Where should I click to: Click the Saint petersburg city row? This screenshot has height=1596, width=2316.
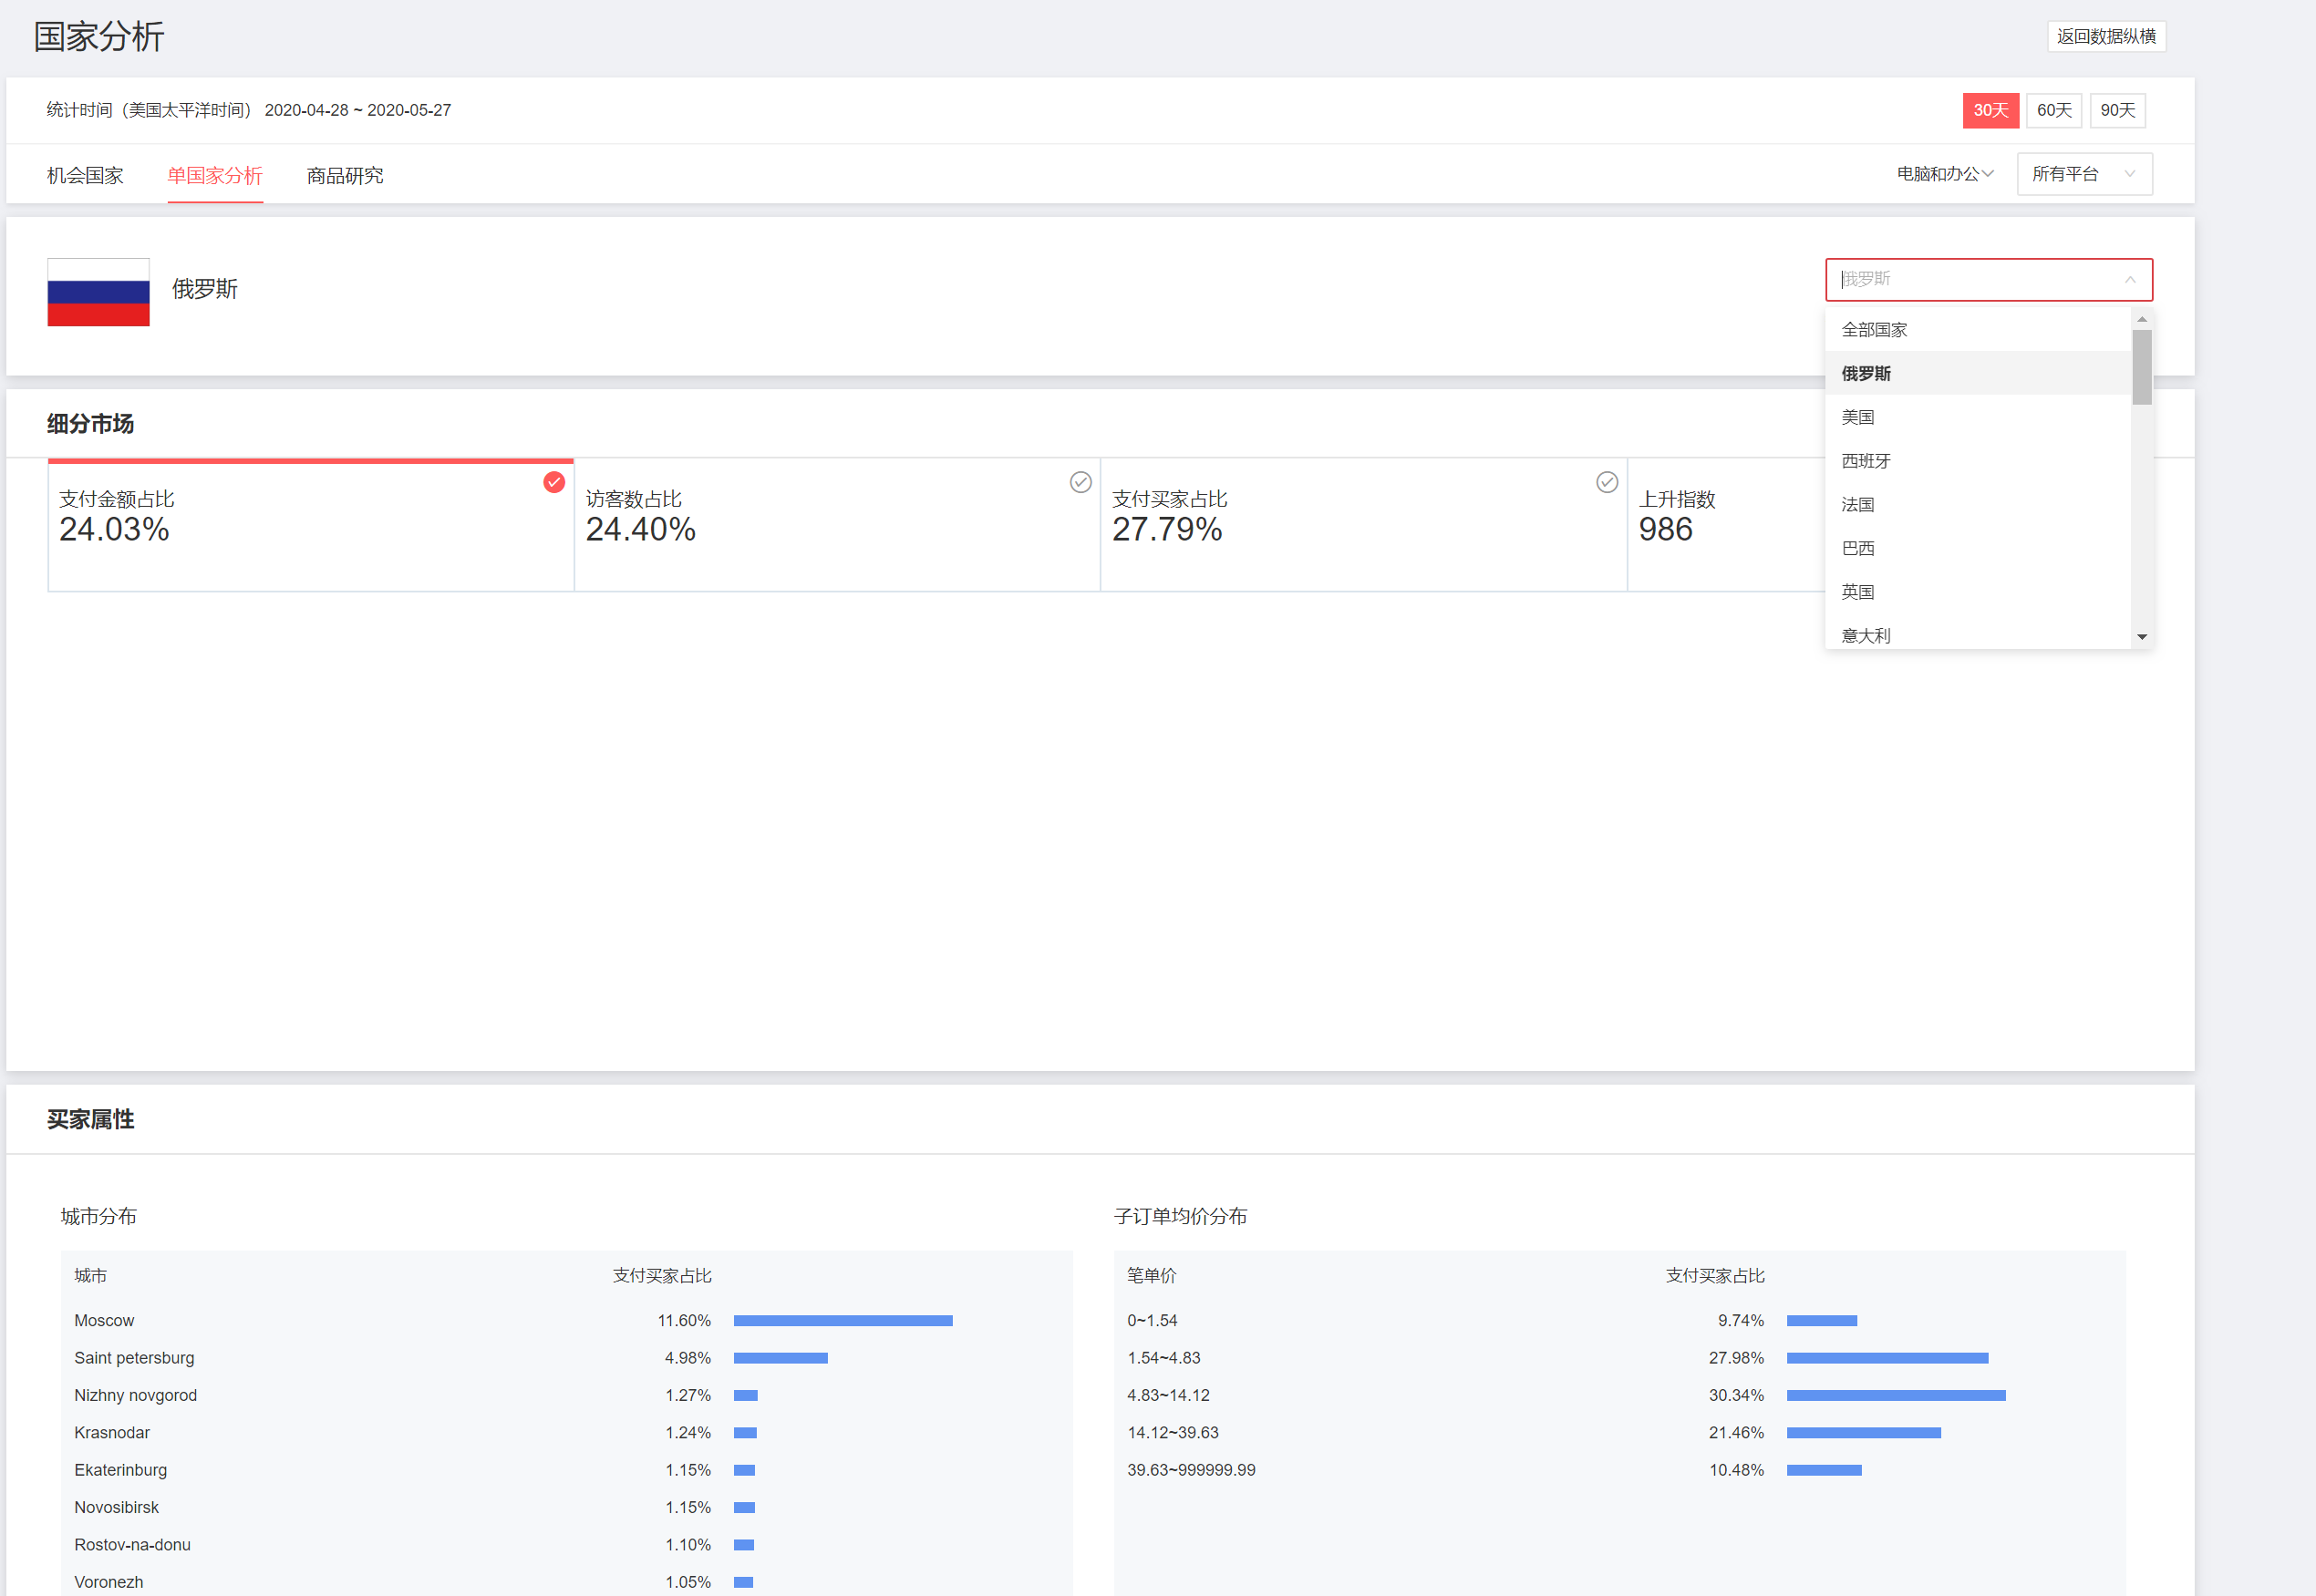(566, 1358)
